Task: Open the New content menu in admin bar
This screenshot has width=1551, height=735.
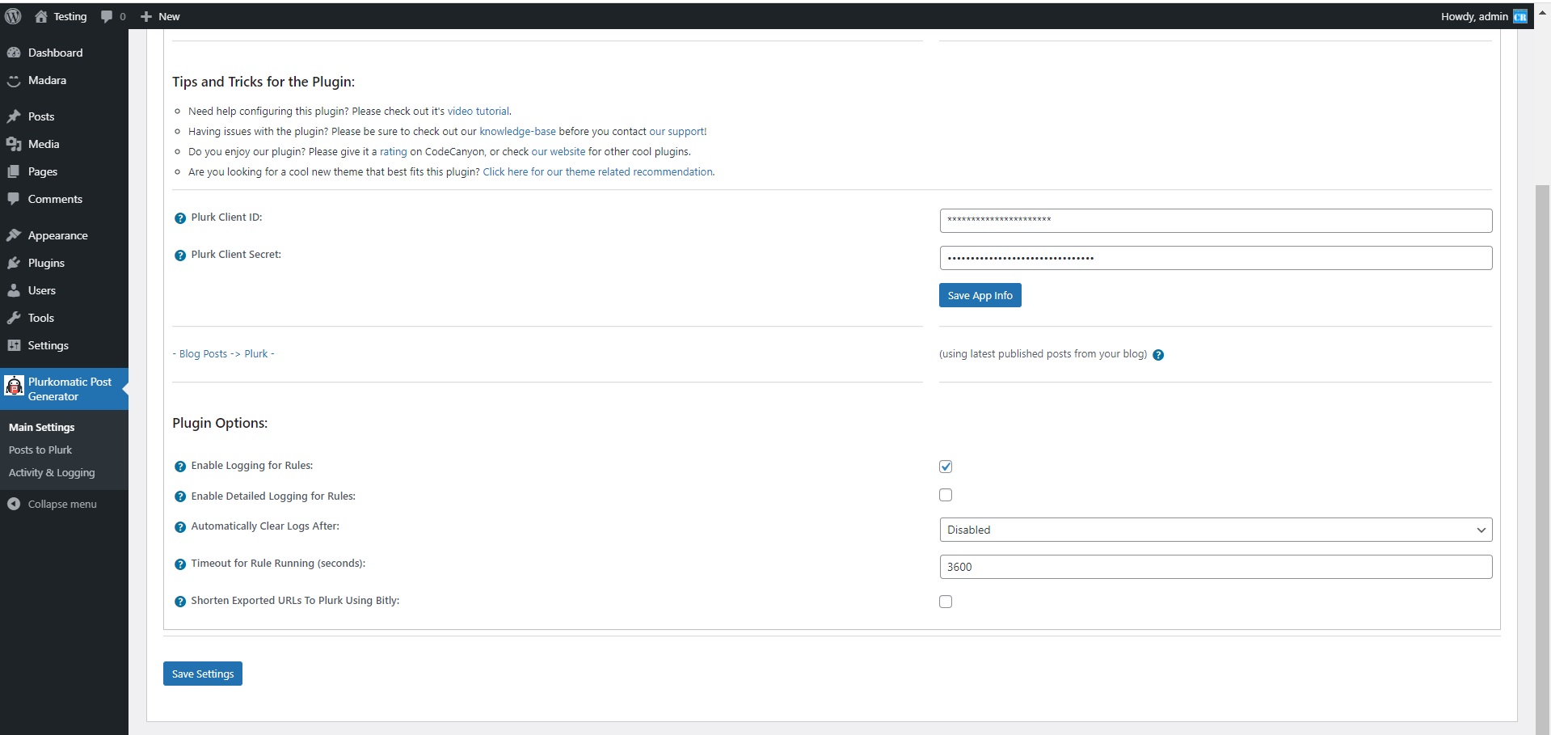Action: (x=160, y=16)
